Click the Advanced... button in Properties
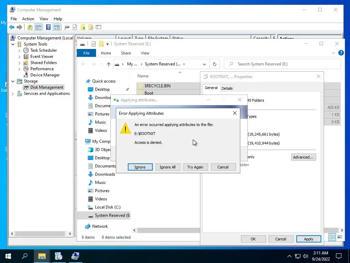Viewport: 350px width, 263px height. [304, 157]
